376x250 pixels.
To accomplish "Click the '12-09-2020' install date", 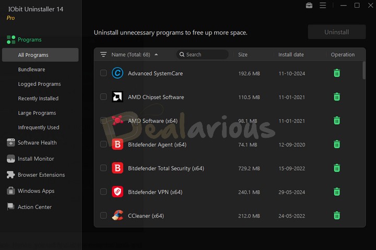I will point(291,145).
